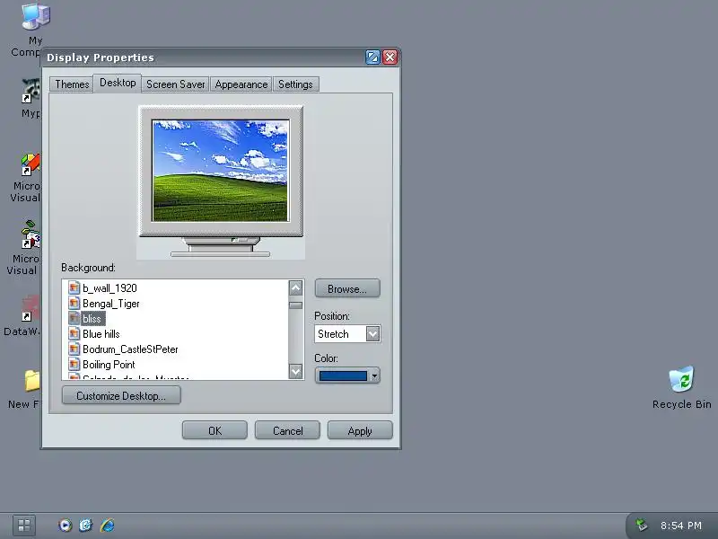This screenshot has height=539, width=718.
Task: Open the My Computer desktop icon
Action: click(35, 17)
